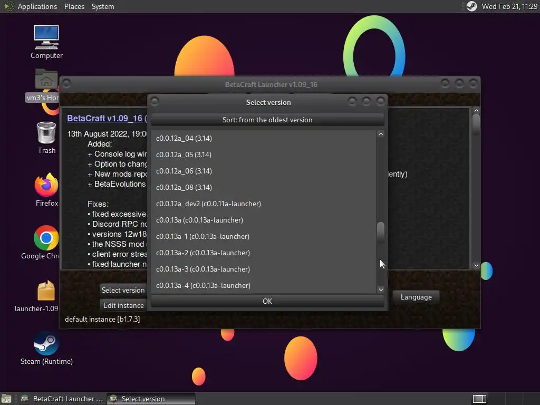This screenshot has height=405, width=540.
Task: Click the date and time in the top panel
Action: coord(509,6)
